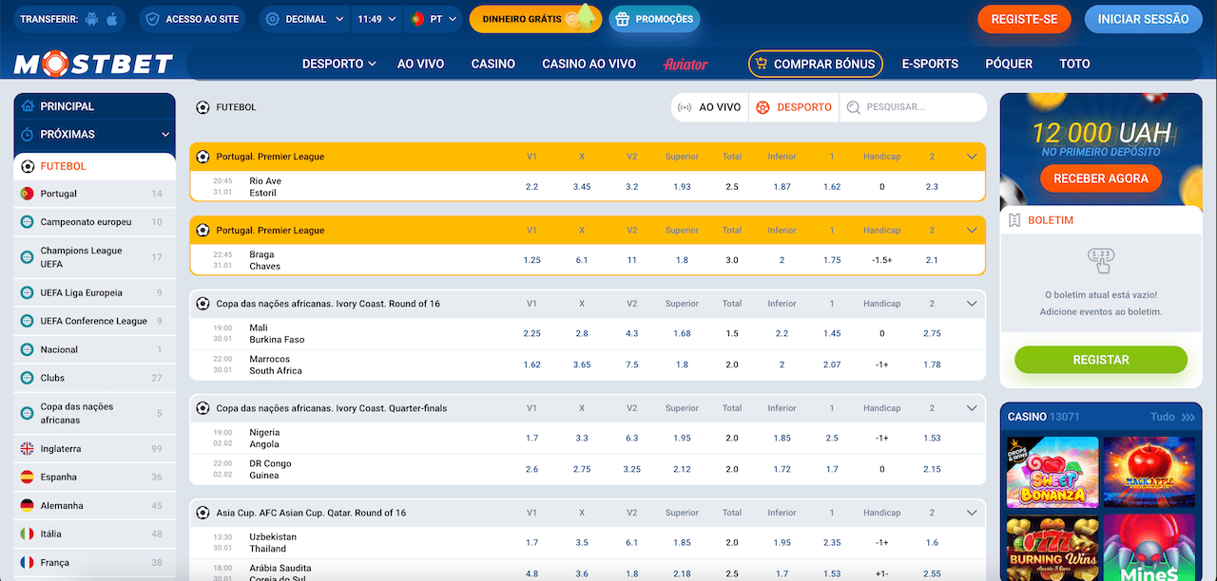Viewport: 1217px width, 581px height.
Task: Collapse Copa africanas Round of 16 chevron
Action: click(972, 304)
